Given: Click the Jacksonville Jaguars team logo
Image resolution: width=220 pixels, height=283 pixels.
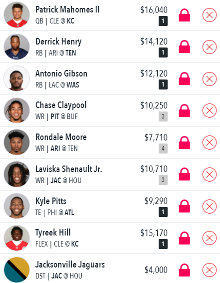Looking at the screenshot, I should point(17,270).
